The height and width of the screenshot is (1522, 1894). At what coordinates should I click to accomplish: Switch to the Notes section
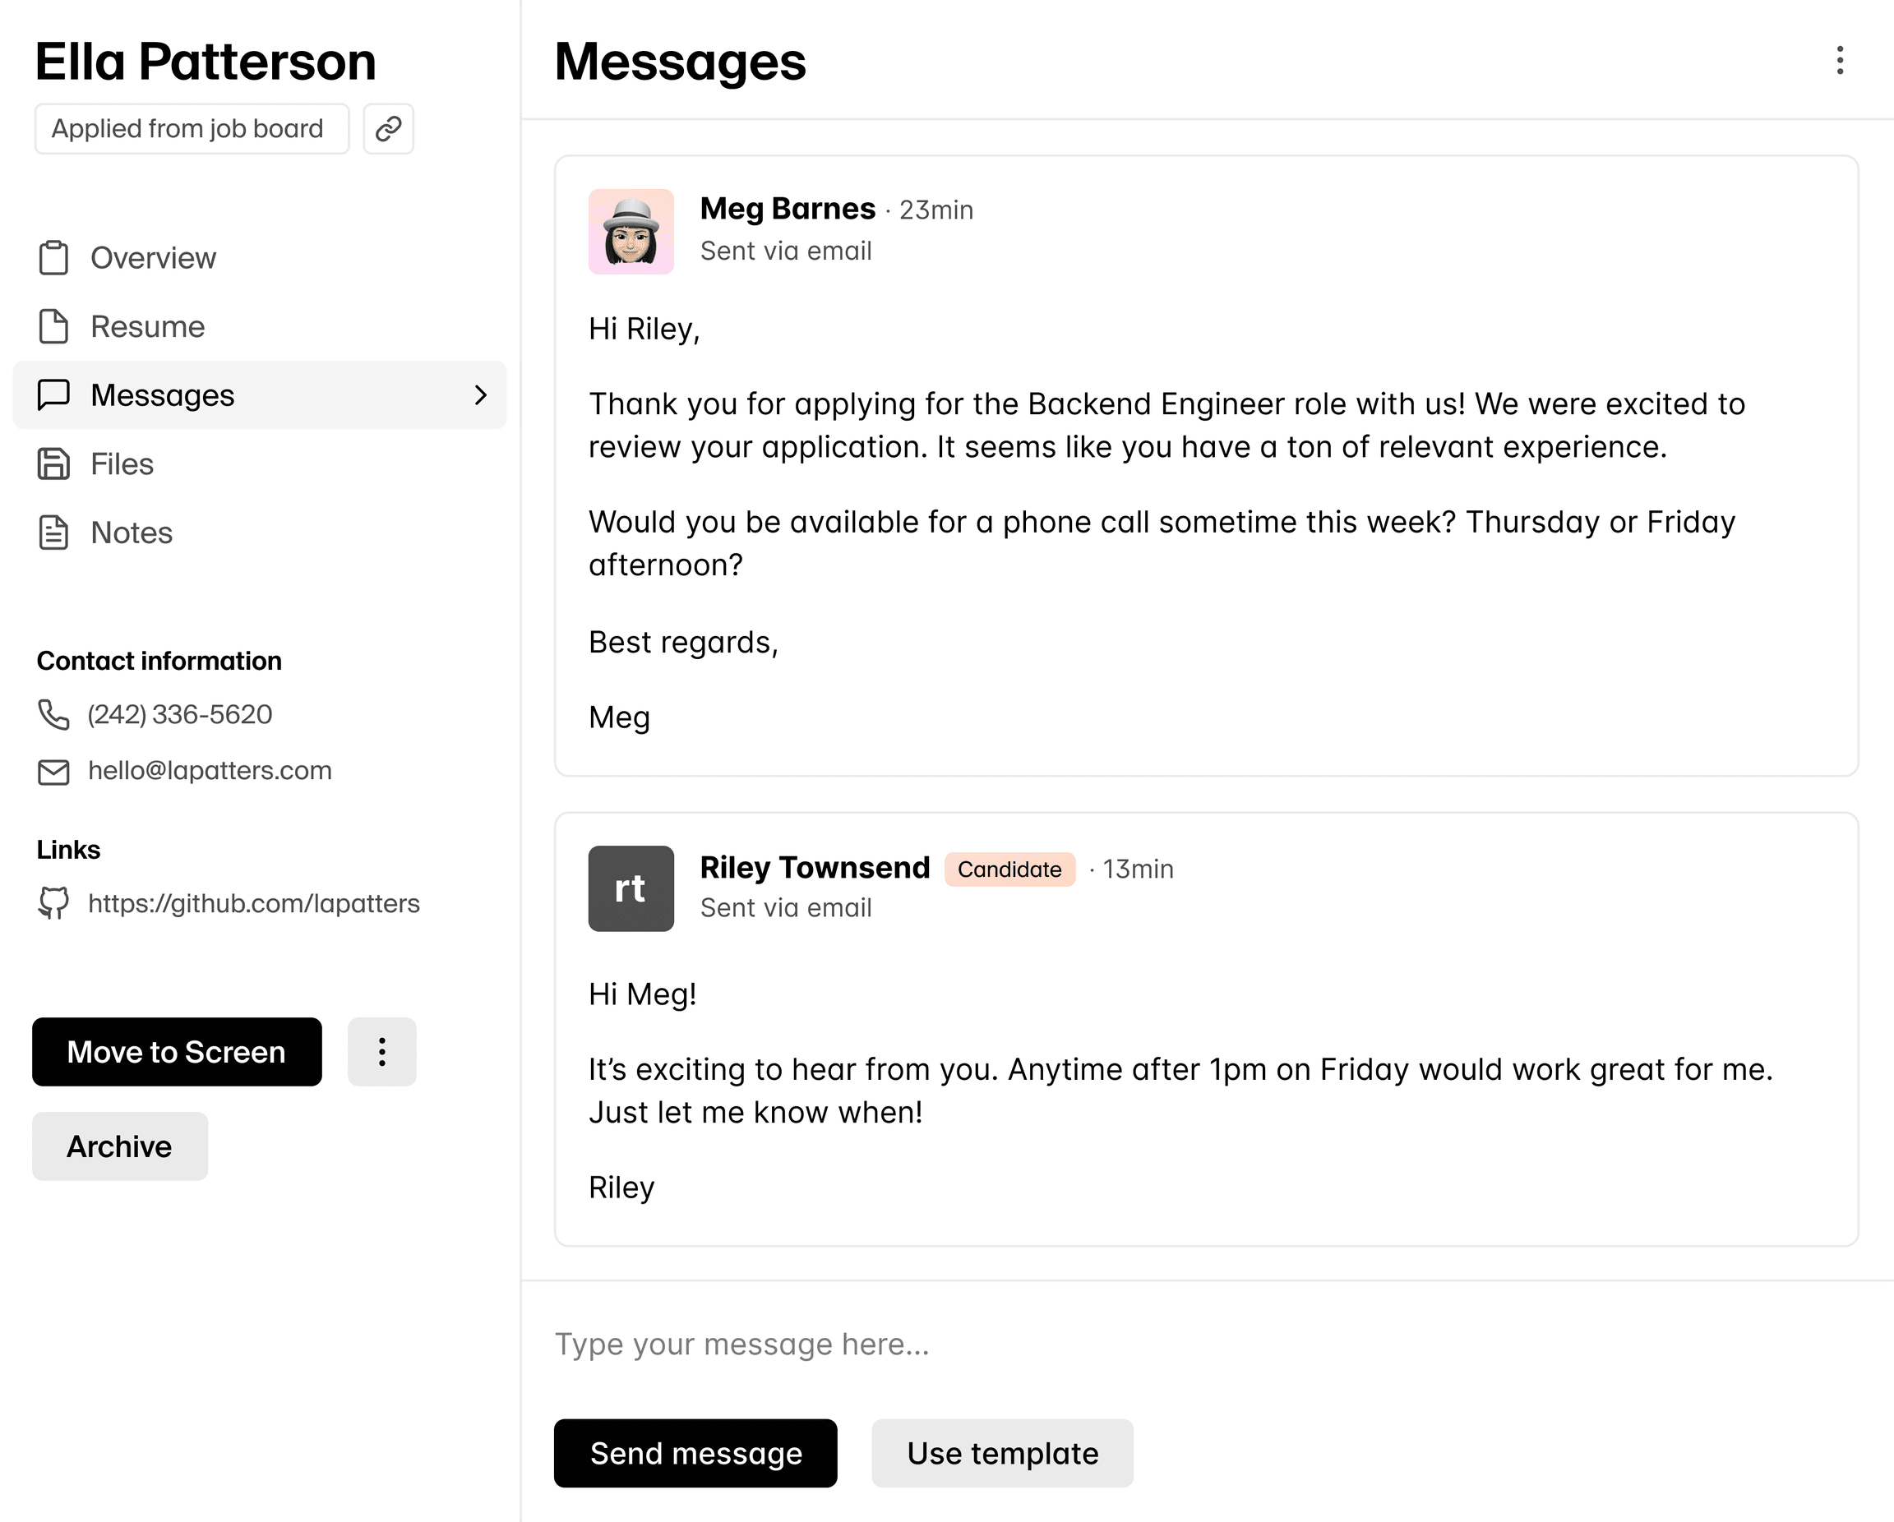(x=130, y=533)
